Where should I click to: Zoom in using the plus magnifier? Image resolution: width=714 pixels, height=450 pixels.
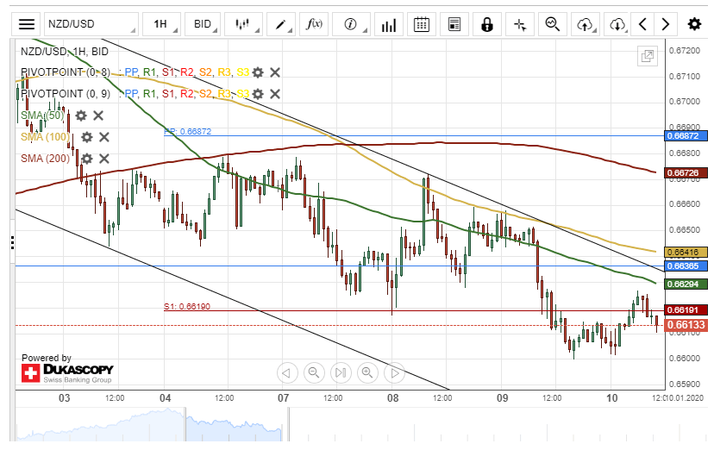(x=367, y=373)
